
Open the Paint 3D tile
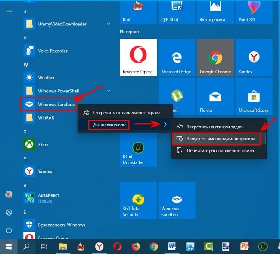tap(254, 12)
